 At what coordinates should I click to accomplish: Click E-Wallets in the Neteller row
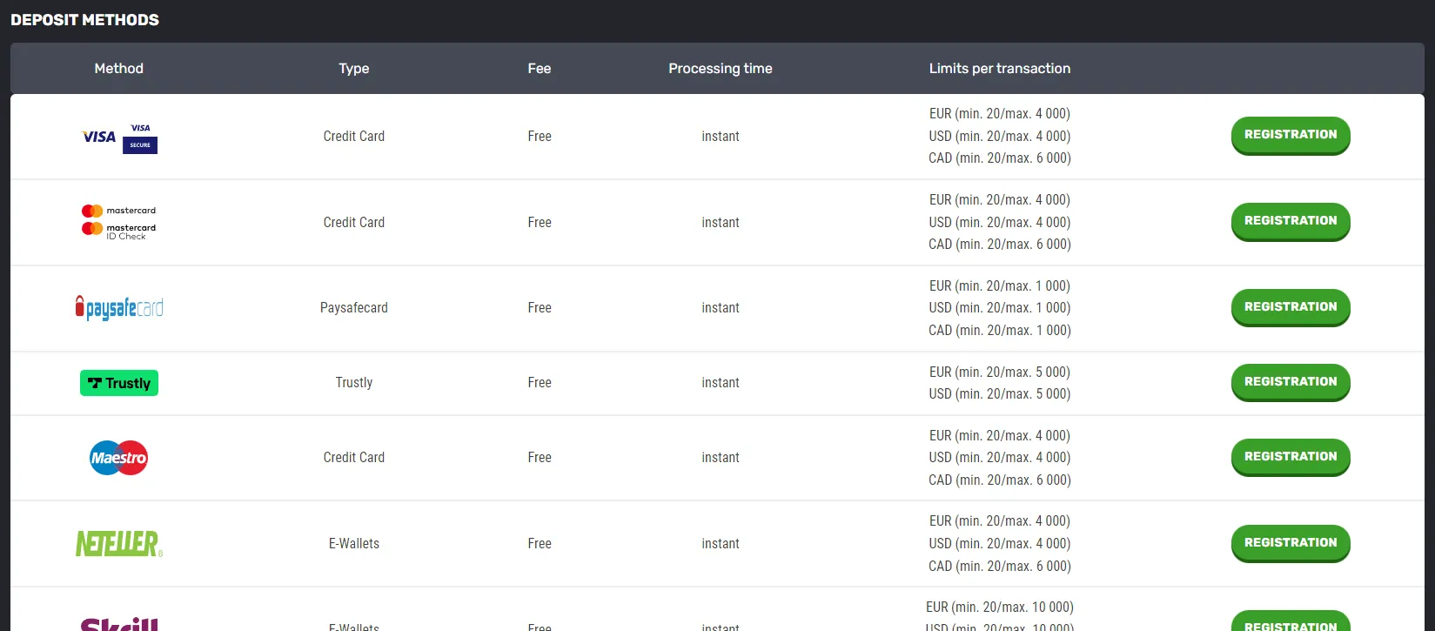coord(354,544)
